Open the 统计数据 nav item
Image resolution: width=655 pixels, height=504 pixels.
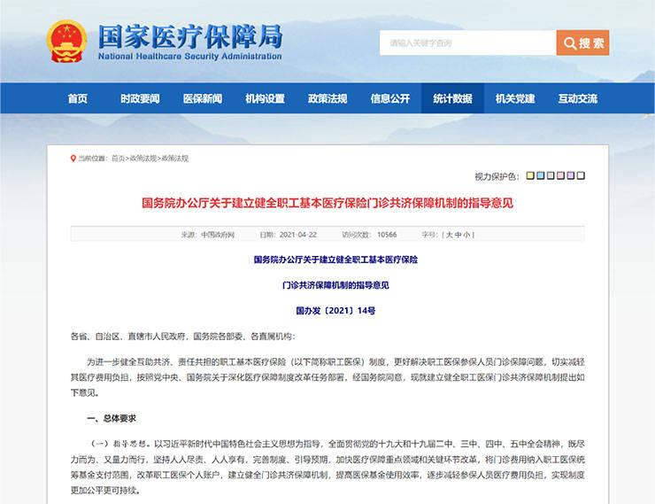pos(453,98)
